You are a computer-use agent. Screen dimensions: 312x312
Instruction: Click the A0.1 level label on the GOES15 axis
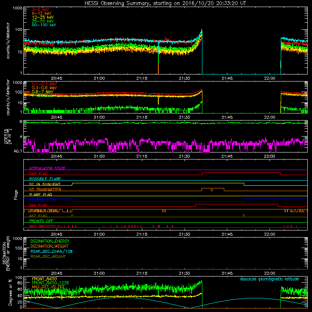point(18,151)
